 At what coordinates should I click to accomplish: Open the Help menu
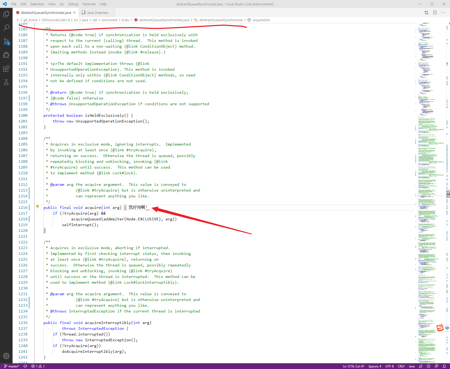tap(103, 4)
